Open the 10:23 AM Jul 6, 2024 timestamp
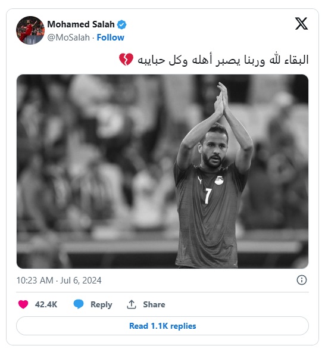Image resolution: width=325 pixels, height=352 pixels. 59,281
